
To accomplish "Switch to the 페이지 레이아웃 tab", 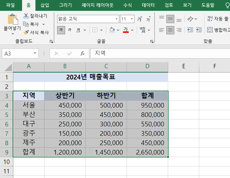I will 98,5.
